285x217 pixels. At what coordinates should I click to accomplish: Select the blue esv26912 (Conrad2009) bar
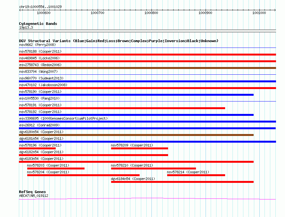point(147,128)
